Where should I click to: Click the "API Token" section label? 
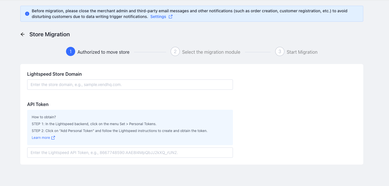tap(38, 104)
